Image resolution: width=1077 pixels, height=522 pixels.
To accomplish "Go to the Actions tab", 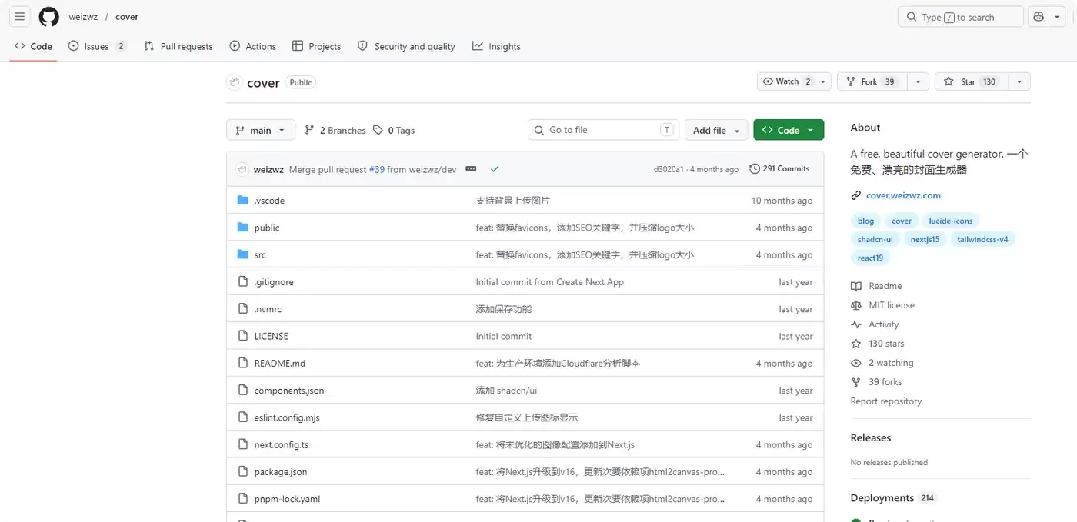I will [x=252, y=46].
